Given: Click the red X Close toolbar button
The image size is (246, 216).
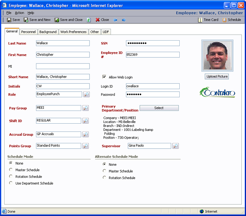Looking at the screenshot, I should point(102,20).
